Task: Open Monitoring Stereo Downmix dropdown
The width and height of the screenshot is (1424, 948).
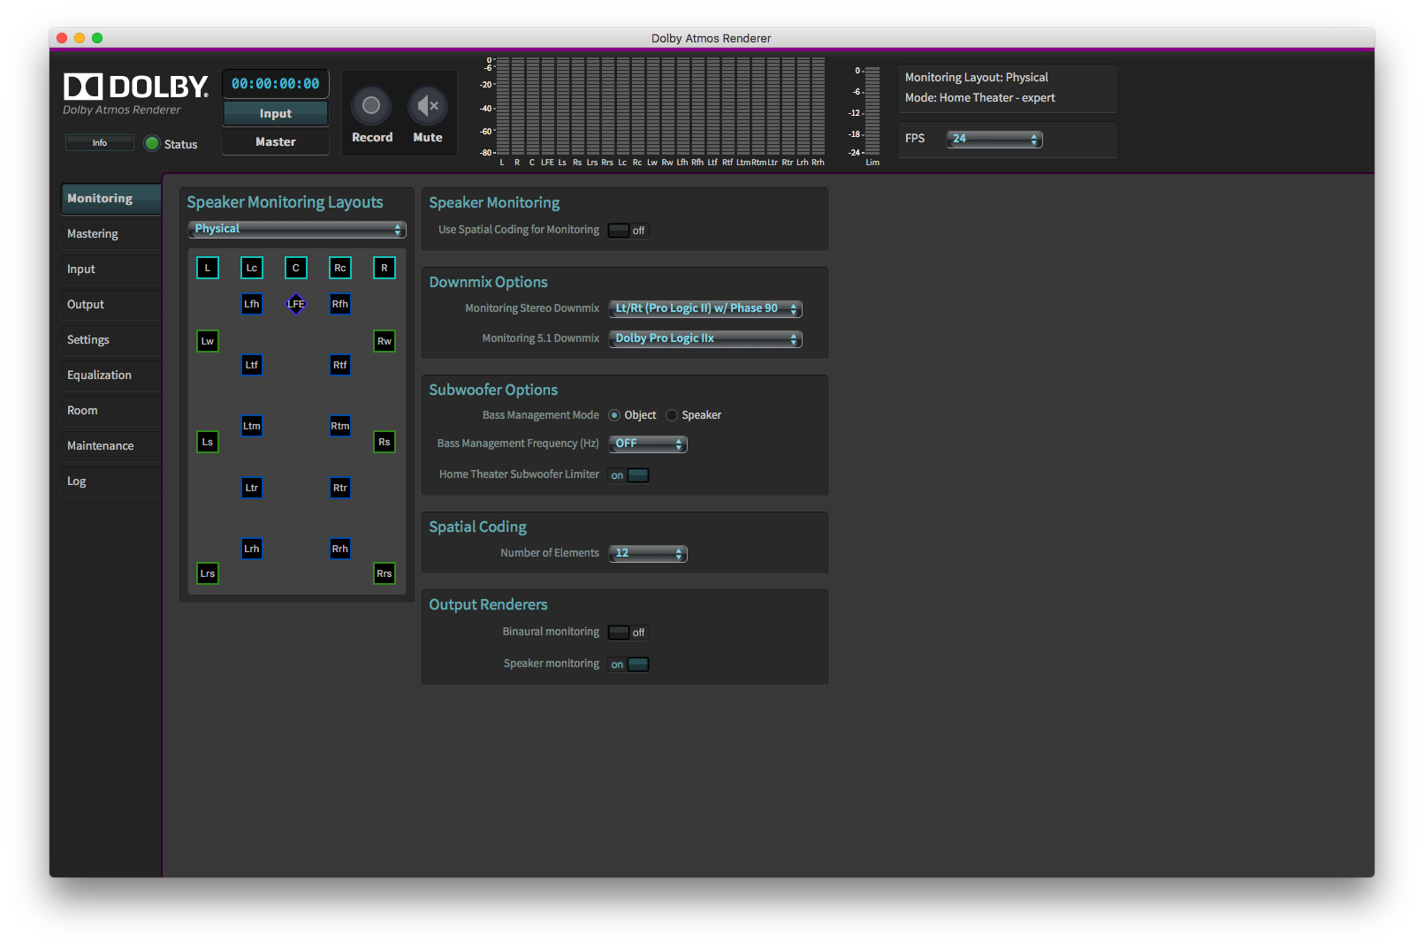Action: (x=704, y=308)
